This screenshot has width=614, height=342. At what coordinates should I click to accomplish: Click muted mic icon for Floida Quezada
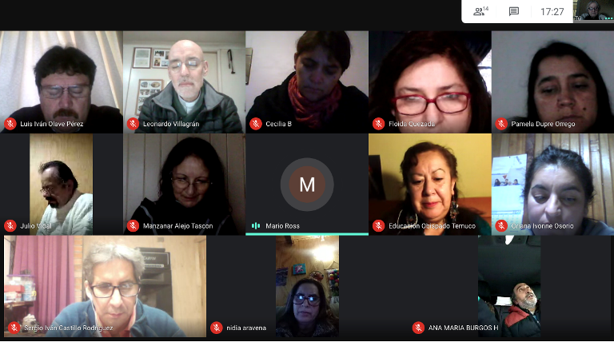tap(378, 124)
